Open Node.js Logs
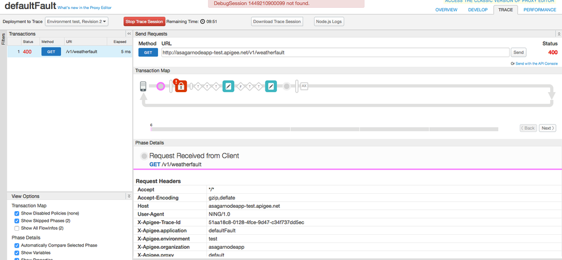Screen dimensions: 562x260 click(x=329, y=21)
